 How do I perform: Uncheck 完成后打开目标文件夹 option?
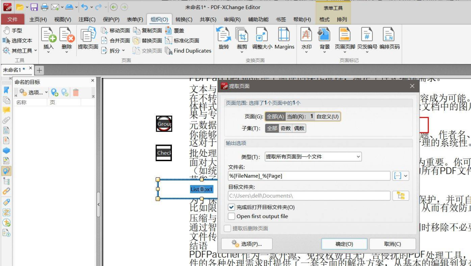pos(231,207)
